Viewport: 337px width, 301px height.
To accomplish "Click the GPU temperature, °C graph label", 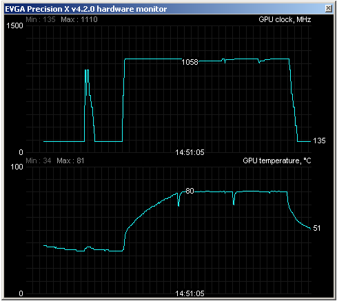I will [277, 160].
